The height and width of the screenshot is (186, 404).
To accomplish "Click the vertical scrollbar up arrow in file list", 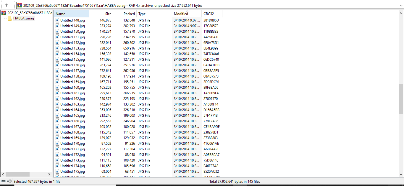I will pos(401,13).
